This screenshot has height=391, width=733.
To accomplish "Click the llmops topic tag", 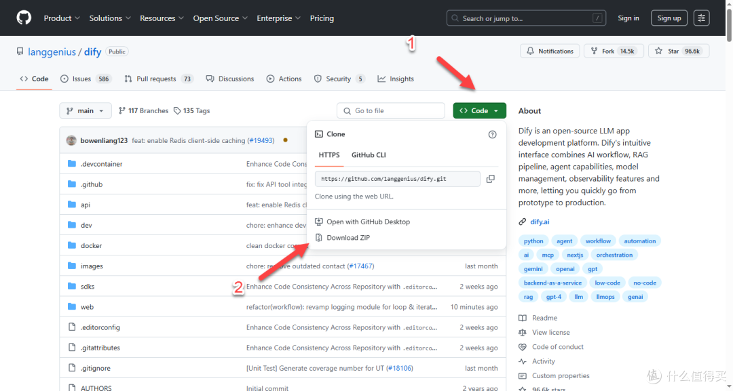I will [x=605, y=297].
